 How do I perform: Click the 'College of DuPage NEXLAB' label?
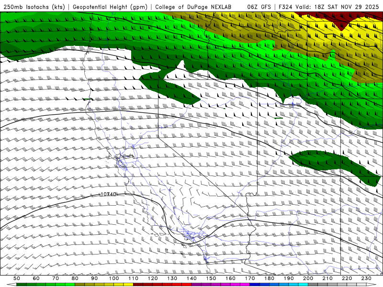pos(193,7)
